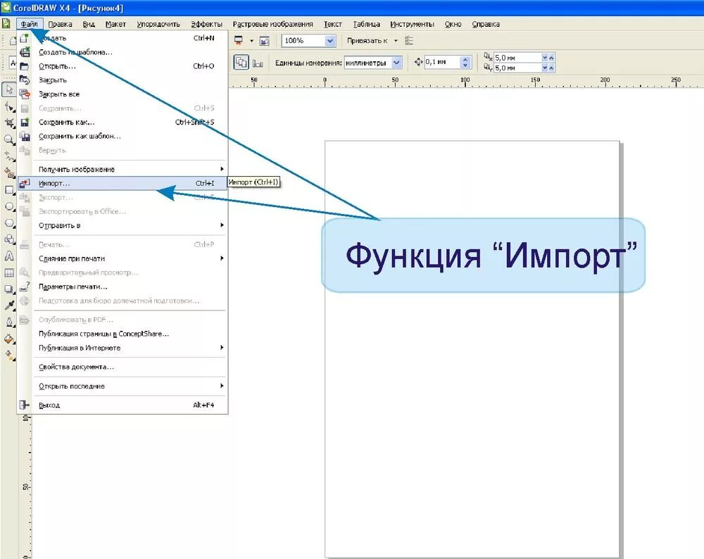
Task: Choose Выход to exit CorelDRAW
Action: [x=122, y=405]
